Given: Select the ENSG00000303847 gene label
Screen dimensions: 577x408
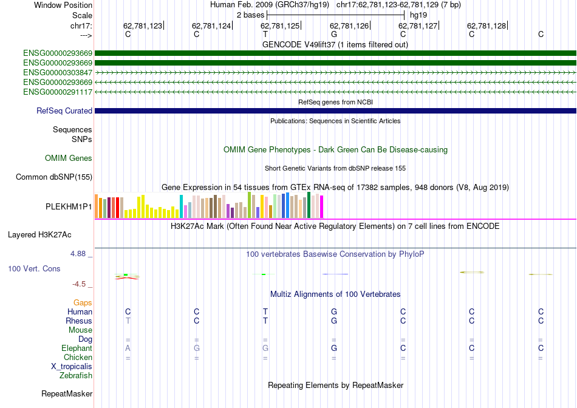Looking at the screenshot, I should 58,72.
